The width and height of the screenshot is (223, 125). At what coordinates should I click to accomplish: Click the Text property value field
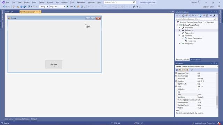pos(207,94)
